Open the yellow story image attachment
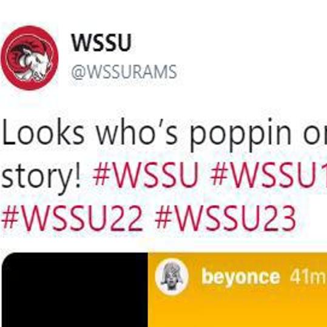Viewport: 327px width, 327px height. [237, 290]
